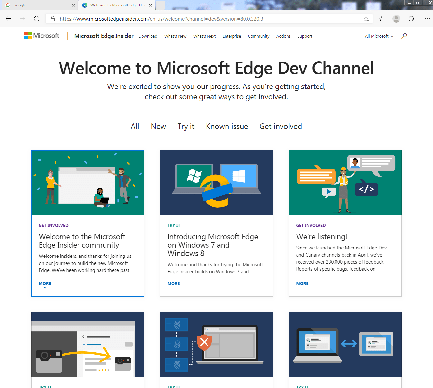Open the Support nav item

[x=305, y=36]
